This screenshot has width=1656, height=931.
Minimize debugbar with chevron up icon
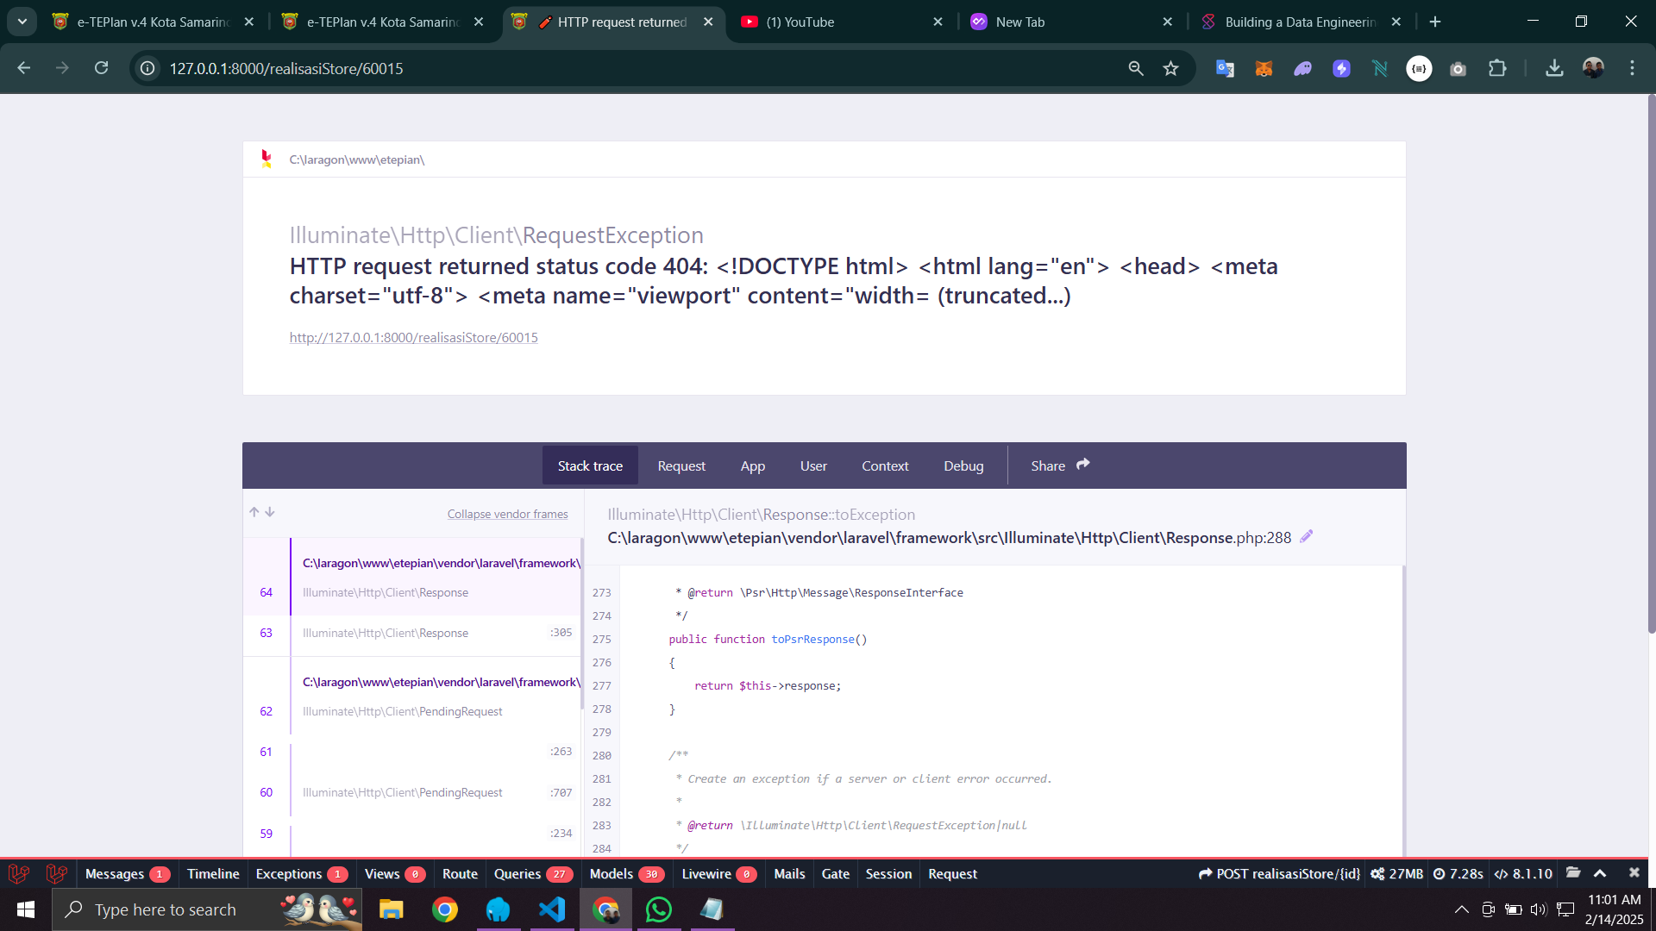pyautogui.click(x=1600, y=873)
